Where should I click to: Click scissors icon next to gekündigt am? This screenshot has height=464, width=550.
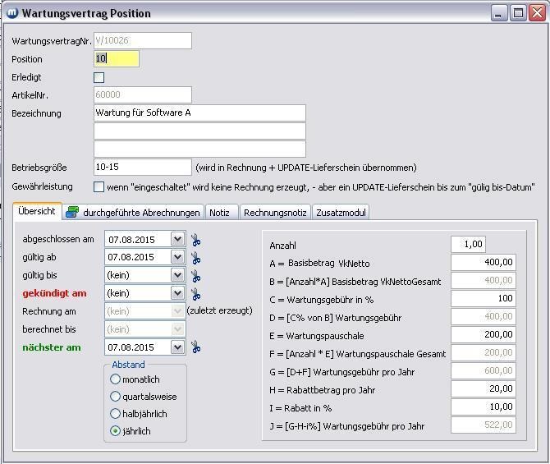coord(196,293)
